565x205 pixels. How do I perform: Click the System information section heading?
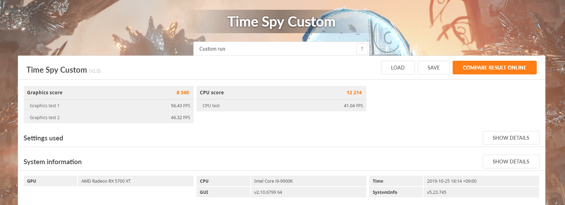click(x=53, y=162)
